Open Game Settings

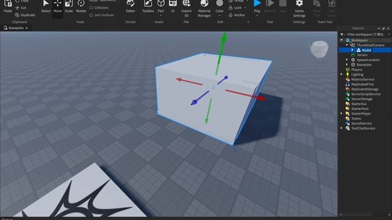tap(300, 9)
